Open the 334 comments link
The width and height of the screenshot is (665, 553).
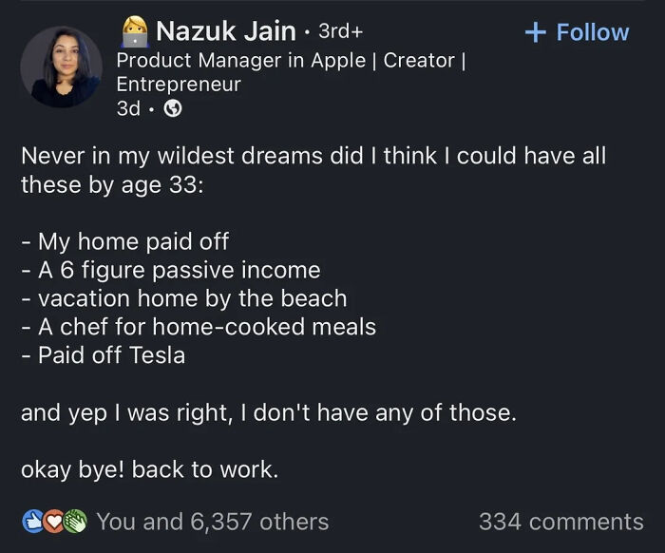pyautogui.click(x=560, y=521)
